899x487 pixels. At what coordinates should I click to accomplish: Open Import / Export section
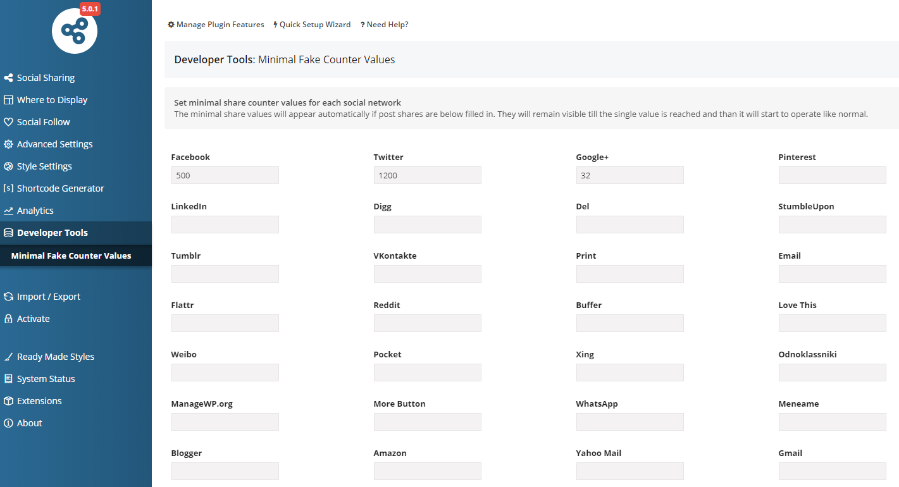tap(49, 297)
